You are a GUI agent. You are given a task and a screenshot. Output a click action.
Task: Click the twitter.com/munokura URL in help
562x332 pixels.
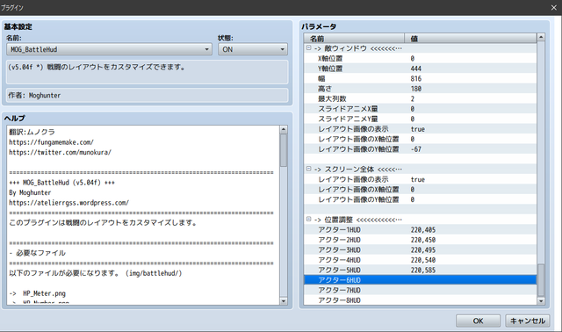(x=61, y=152)
